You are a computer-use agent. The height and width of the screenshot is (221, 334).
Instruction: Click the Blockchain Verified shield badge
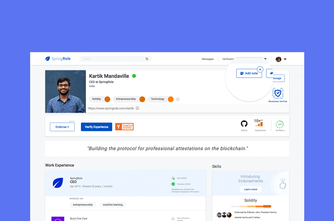tap(278, 93)
